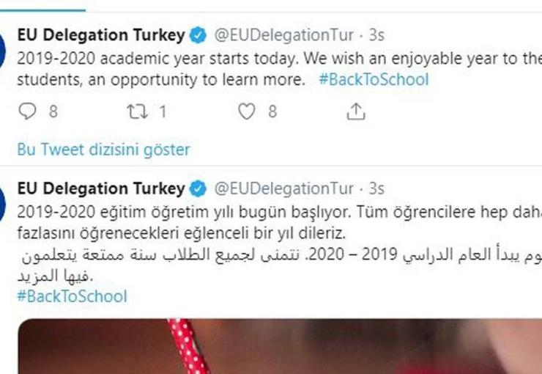Screen dimensions: 542x374
Task: Click EU Delegation Turkey name on the second tweet
Action: coord(101,188)
